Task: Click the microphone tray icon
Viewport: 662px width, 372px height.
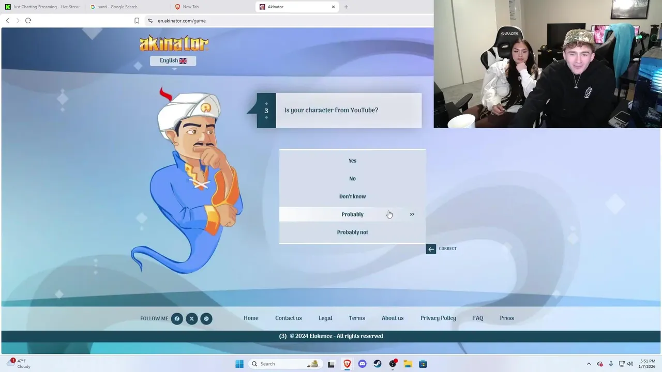Action: 611,364
